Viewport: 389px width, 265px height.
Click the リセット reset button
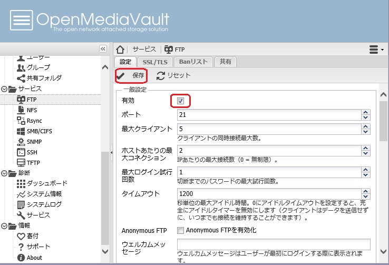click(x=173, y=76)
